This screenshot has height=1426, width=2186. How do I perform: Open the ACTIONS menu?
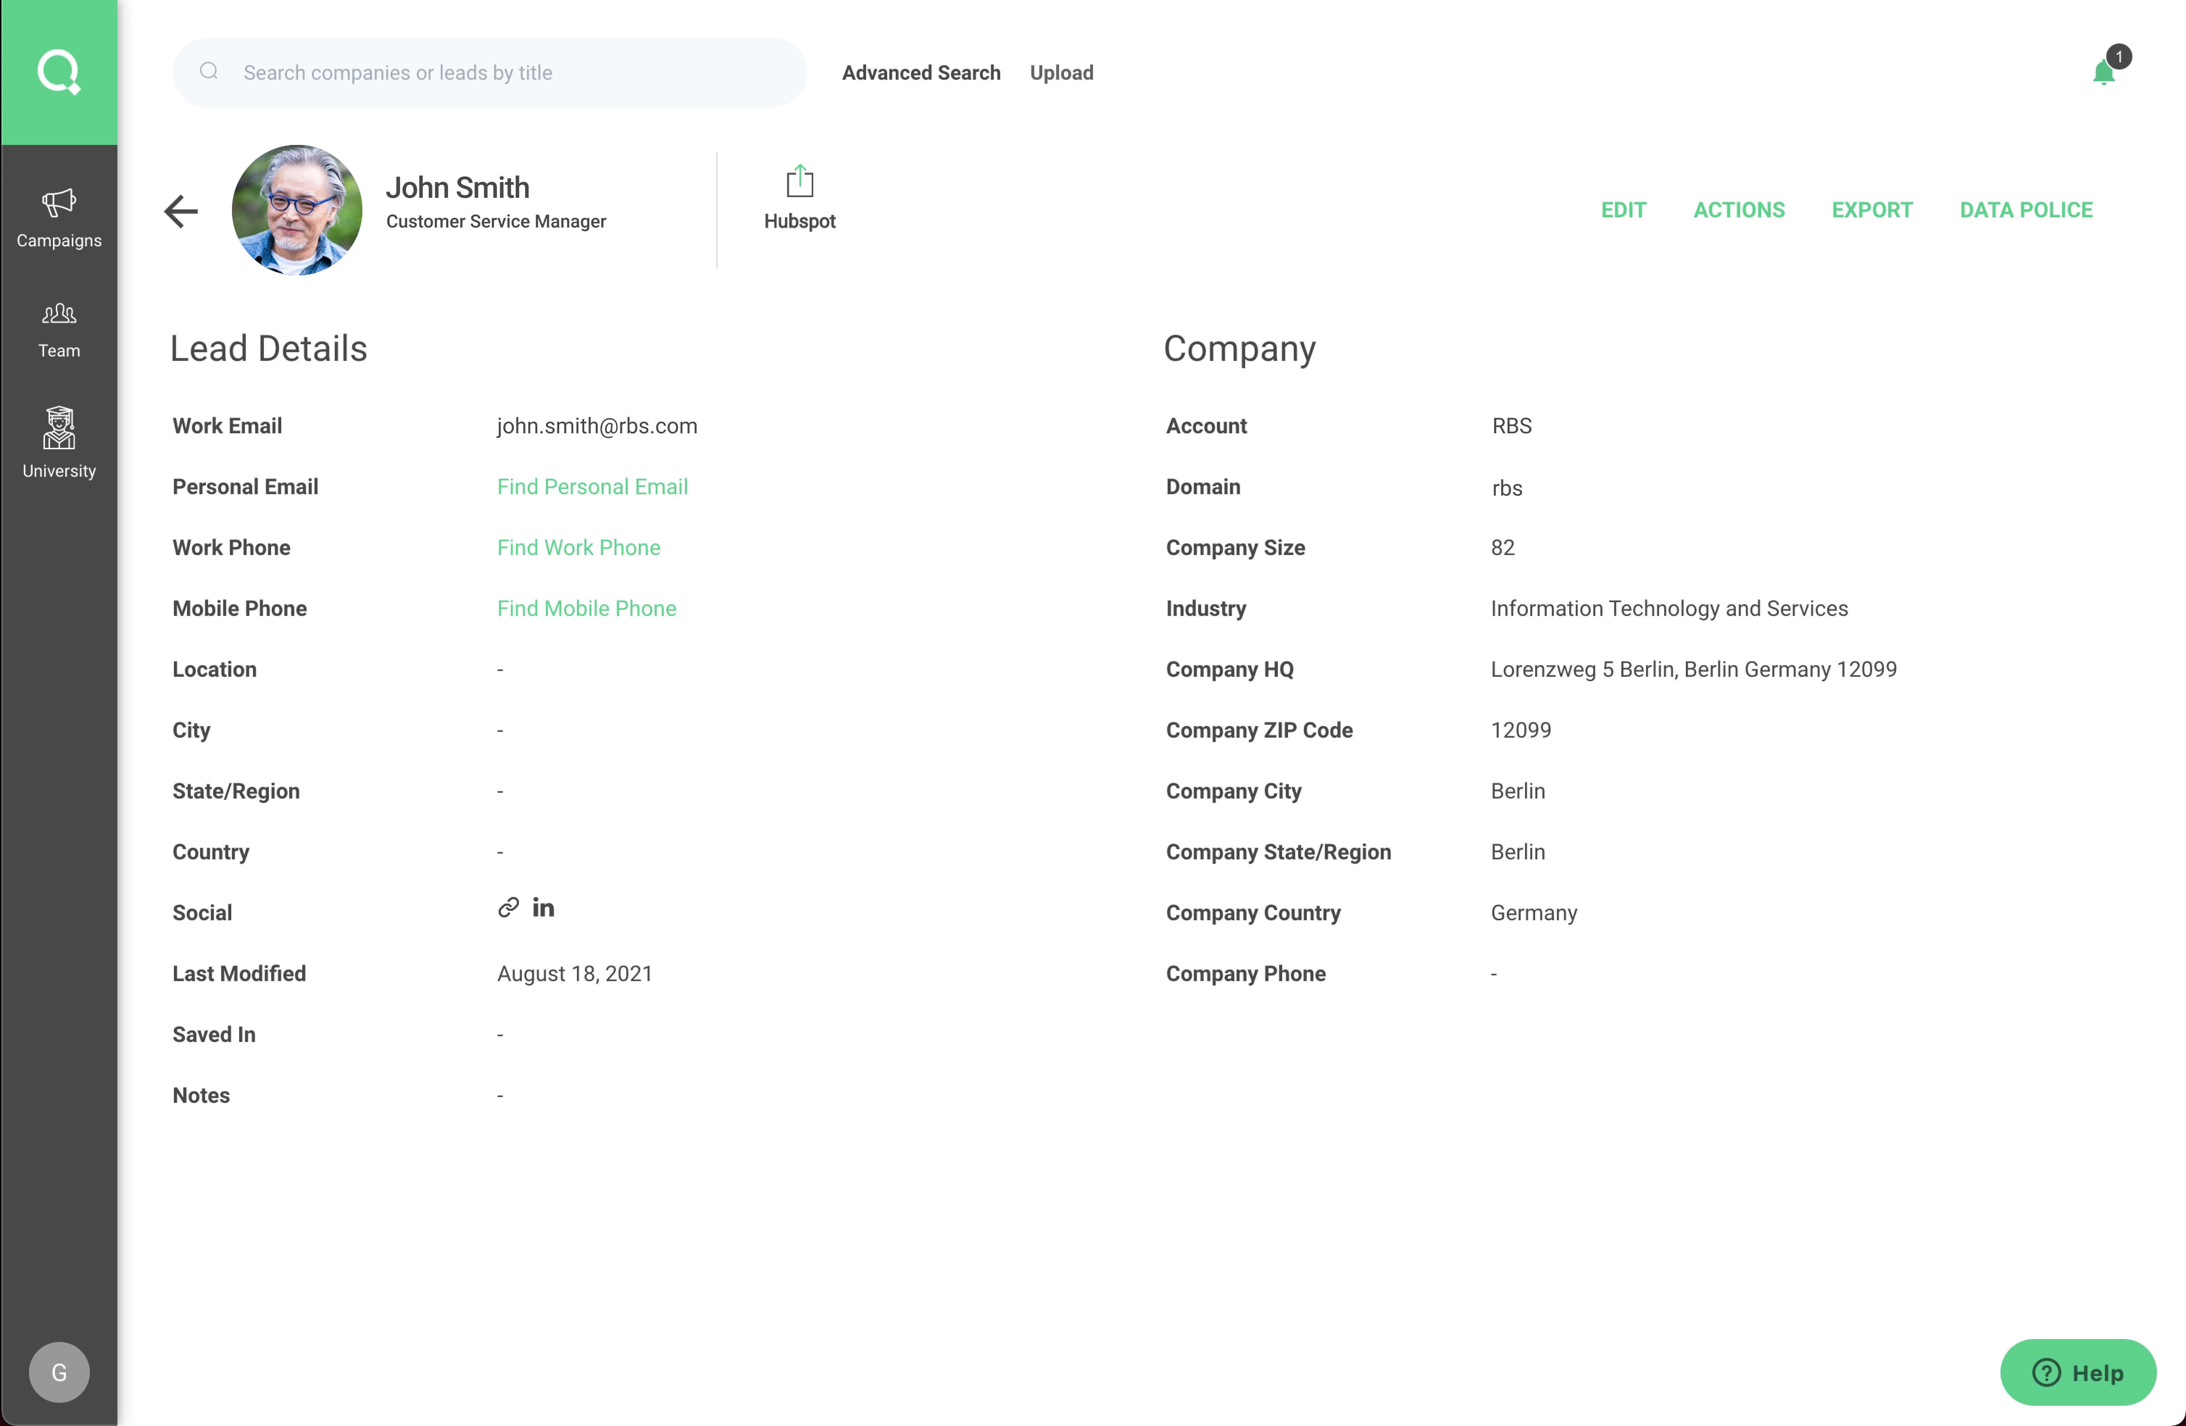[1739, 209]
